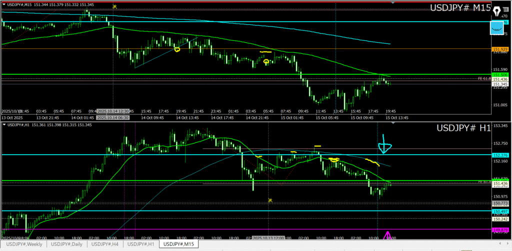
Task: Click the yellow star marker in H1 chart
Action: click(x=270, y=200)
